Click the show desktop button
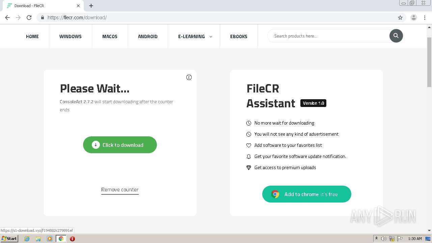Image resolution: width=432 pixels, height=243 pixels. pyautogui.click(x=428, y=239)
